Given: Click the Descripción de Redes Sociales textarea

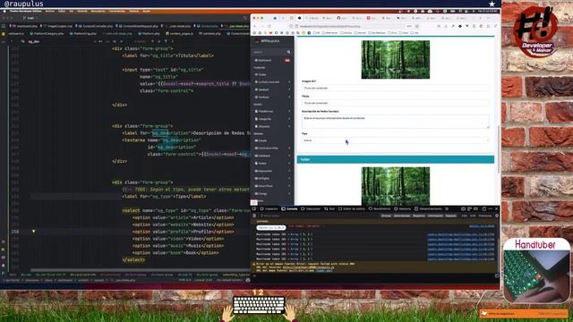Looking at the screenshot, I should 396,122.
